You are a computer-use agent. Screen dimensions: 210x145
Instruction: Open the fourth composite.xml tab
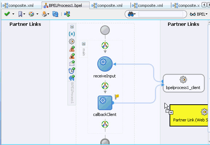pos(147,5)
